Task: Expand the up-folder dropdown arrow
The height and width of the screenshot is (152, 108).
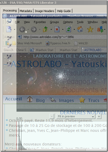Action: [51, 29]
